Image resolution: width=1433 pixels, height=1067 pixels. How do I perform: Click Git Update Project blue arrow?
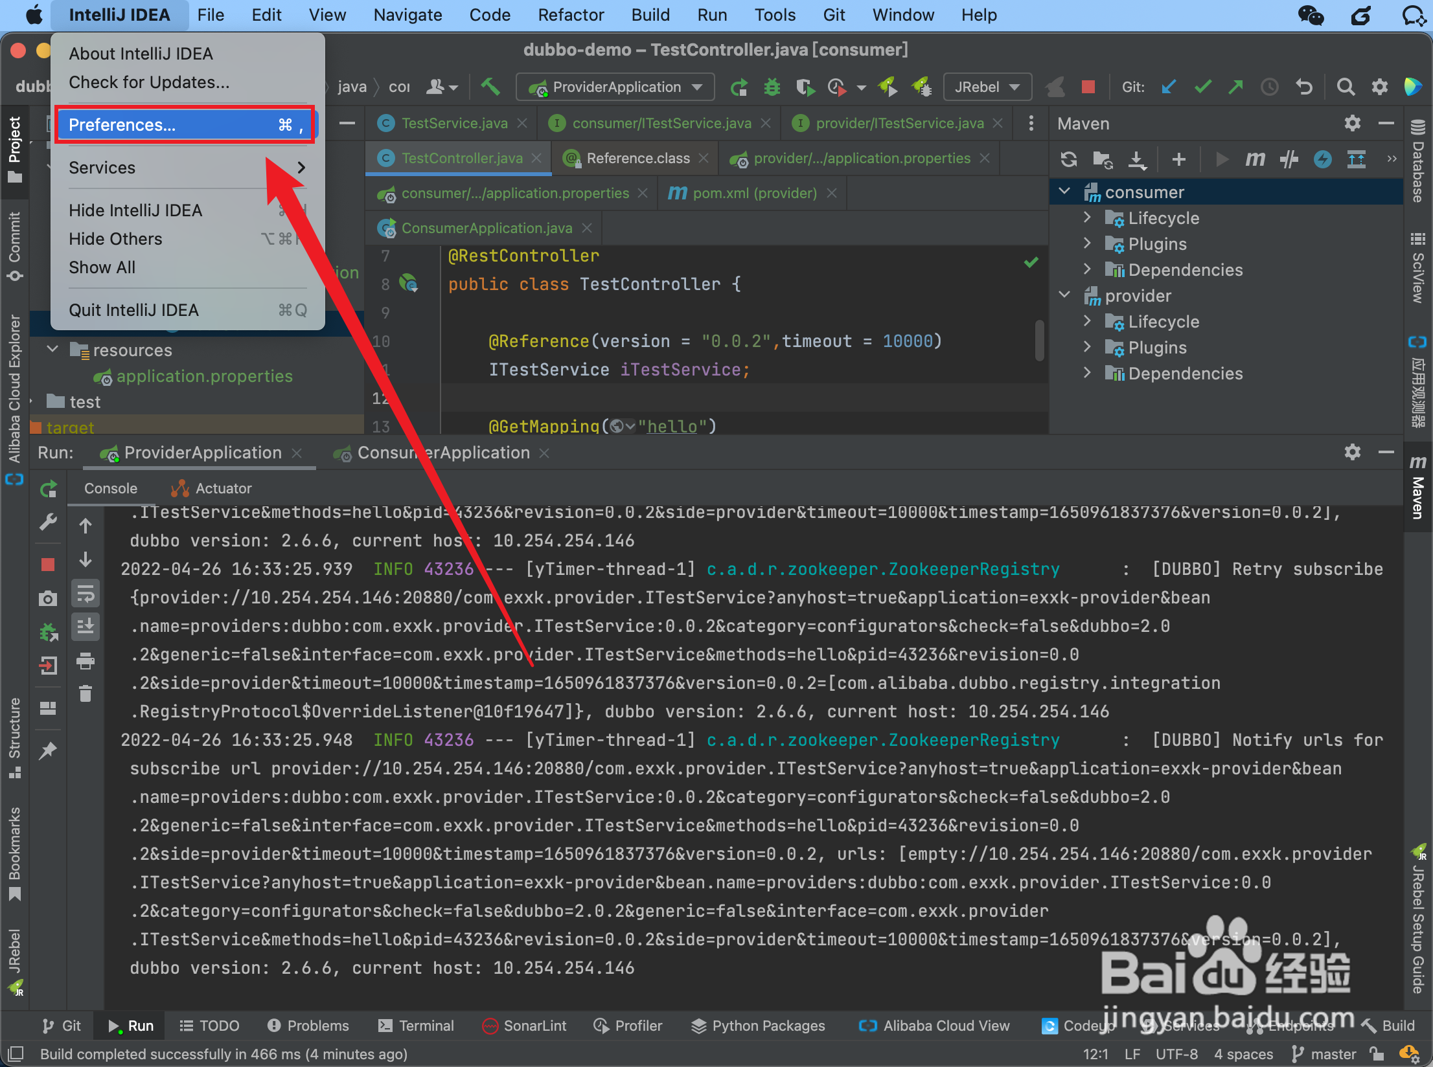pos(1169,87)
